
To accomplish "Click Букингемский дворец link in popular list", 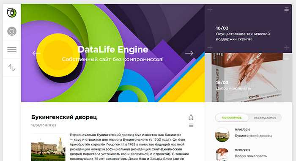I will coord(253,136).
